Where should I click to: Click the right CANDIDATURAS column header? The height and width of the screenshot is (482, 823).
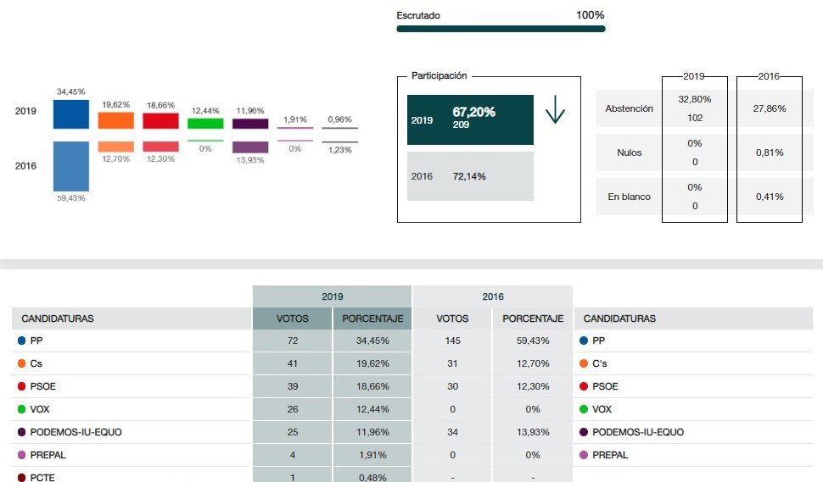pos(693,319)
